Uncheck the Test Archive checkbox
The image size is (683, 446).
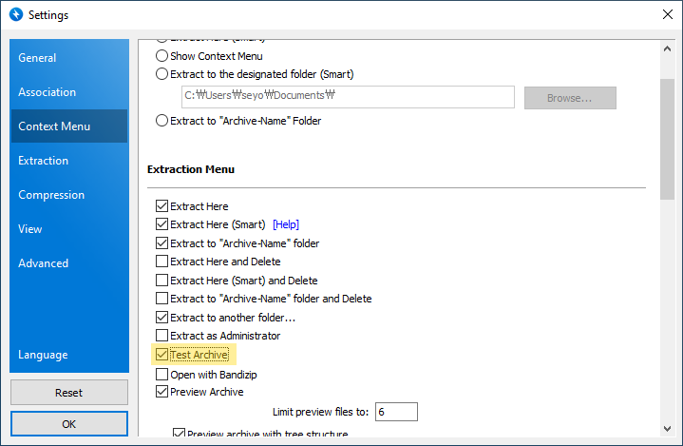(x=161, y=356)
